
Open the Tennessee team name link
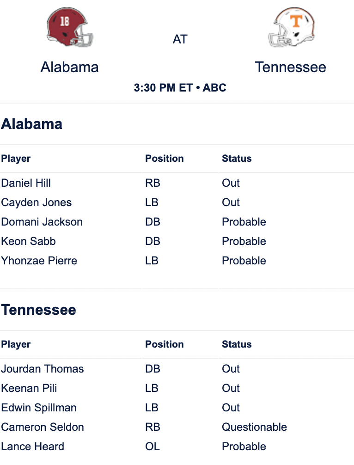point(291,67)
